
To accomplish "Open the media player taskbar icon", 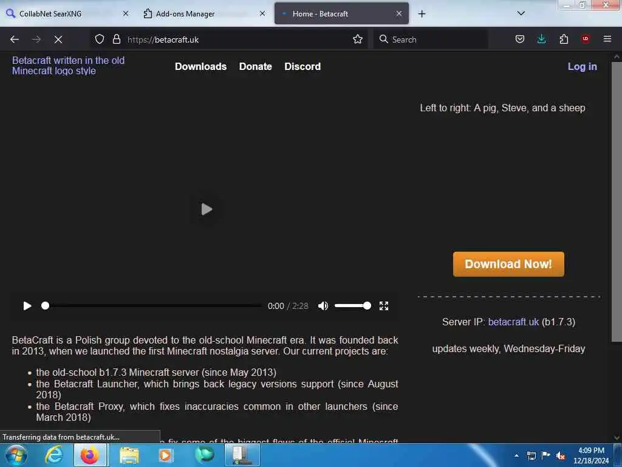I will [165, 455].
